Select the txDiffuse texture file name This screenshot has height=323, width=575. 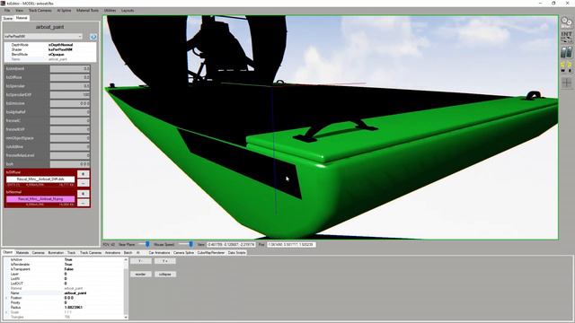(40, 179)
